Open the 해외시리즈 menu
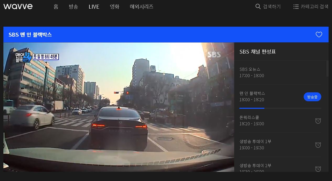 pos(142,7)
